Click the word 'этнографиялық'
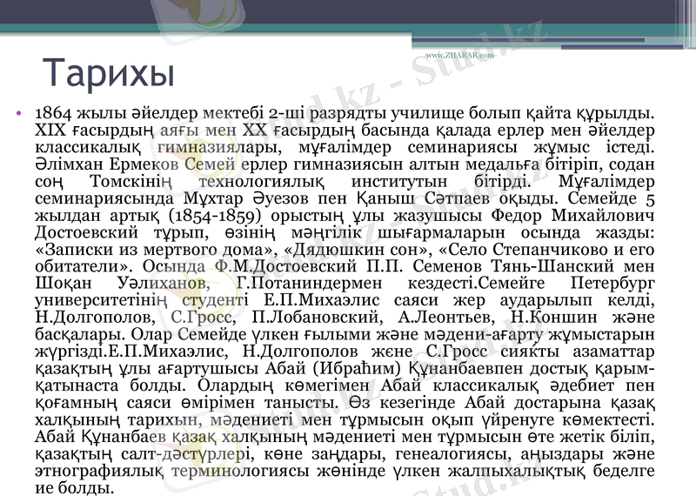This screenshot has height=496, width=696. pos(99,471)
